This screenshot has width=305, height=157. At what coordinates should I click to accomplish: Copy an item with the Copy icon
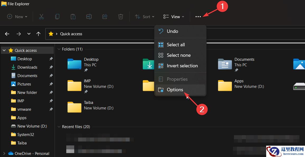[x=57, y=17]
